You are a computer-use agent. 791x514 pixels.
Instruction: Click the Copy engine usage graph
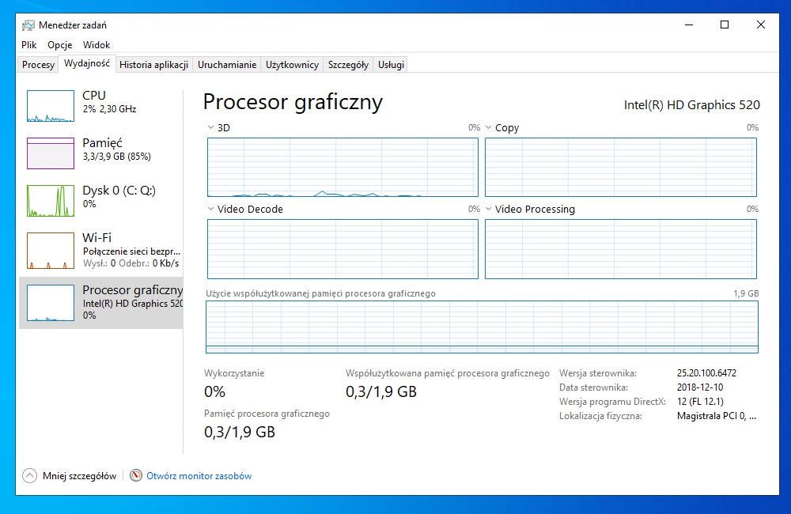[x=621, y=167]
